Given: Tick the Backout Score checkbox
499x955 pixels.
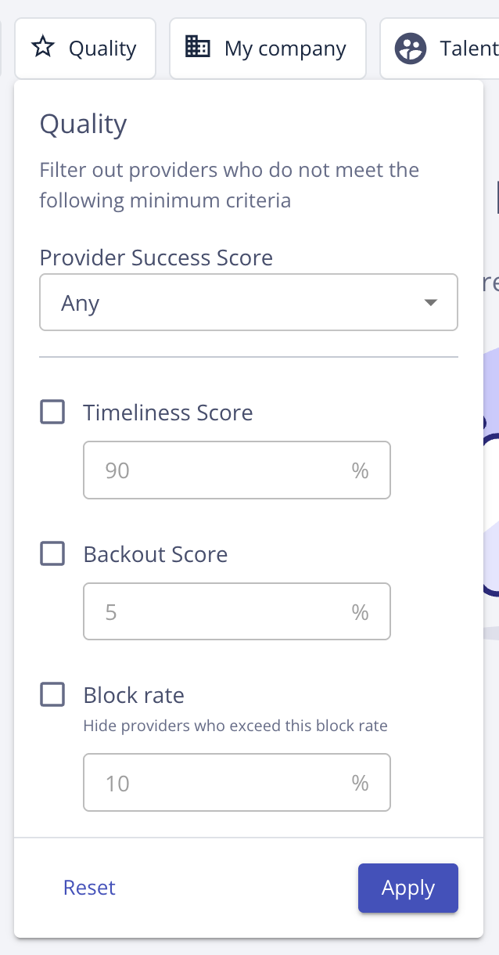Looking at the screenshot, I should coord(52,554).
